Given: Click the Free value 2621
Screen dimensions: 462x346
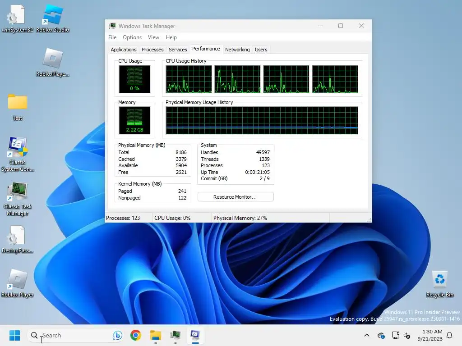Looking at the screenshot, I should [x=181, y=172].
